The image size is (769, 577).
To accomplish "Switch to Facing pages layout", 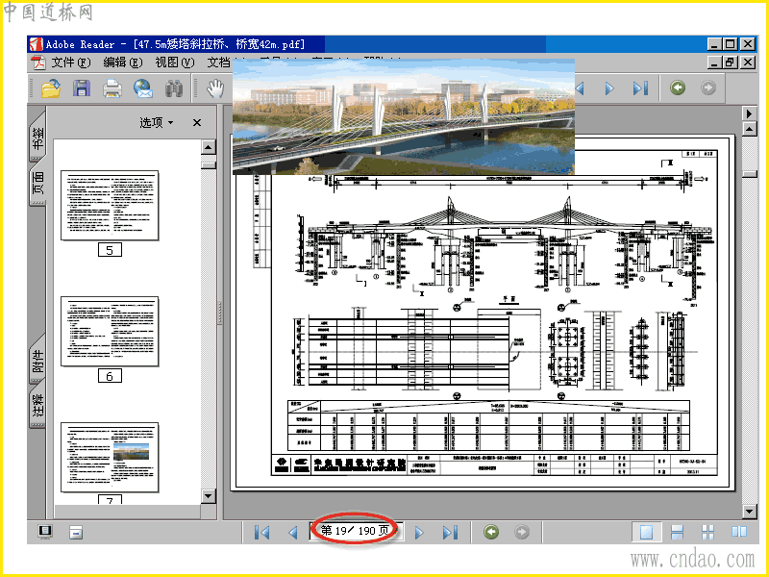I will 739,532.
